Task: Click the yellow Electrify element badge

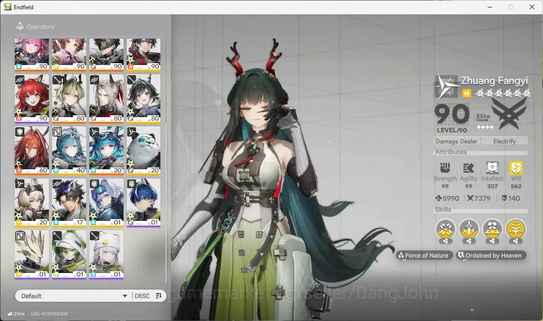Action: (466, 93)
